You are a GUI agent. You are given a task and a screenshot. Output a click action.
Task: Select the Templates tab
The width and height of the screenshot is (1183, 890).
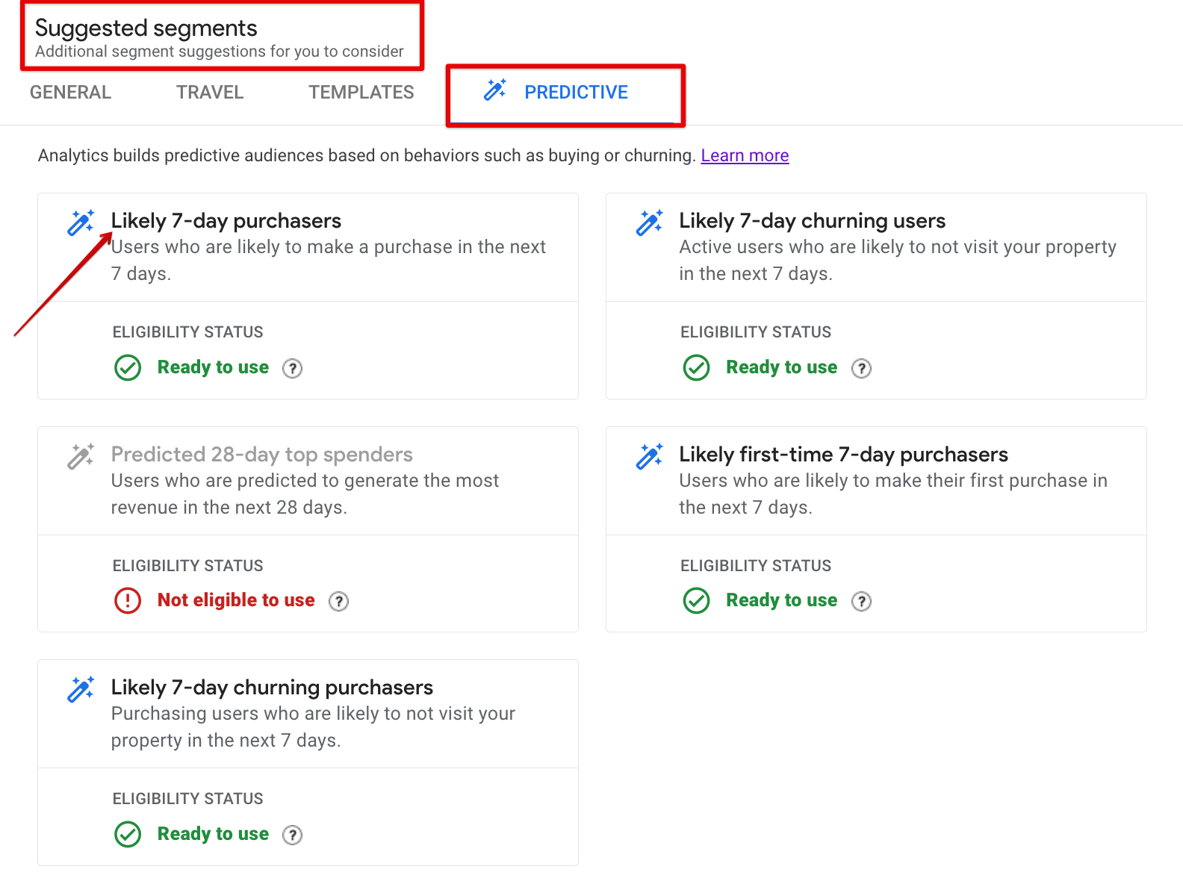(x=361, y=93)
